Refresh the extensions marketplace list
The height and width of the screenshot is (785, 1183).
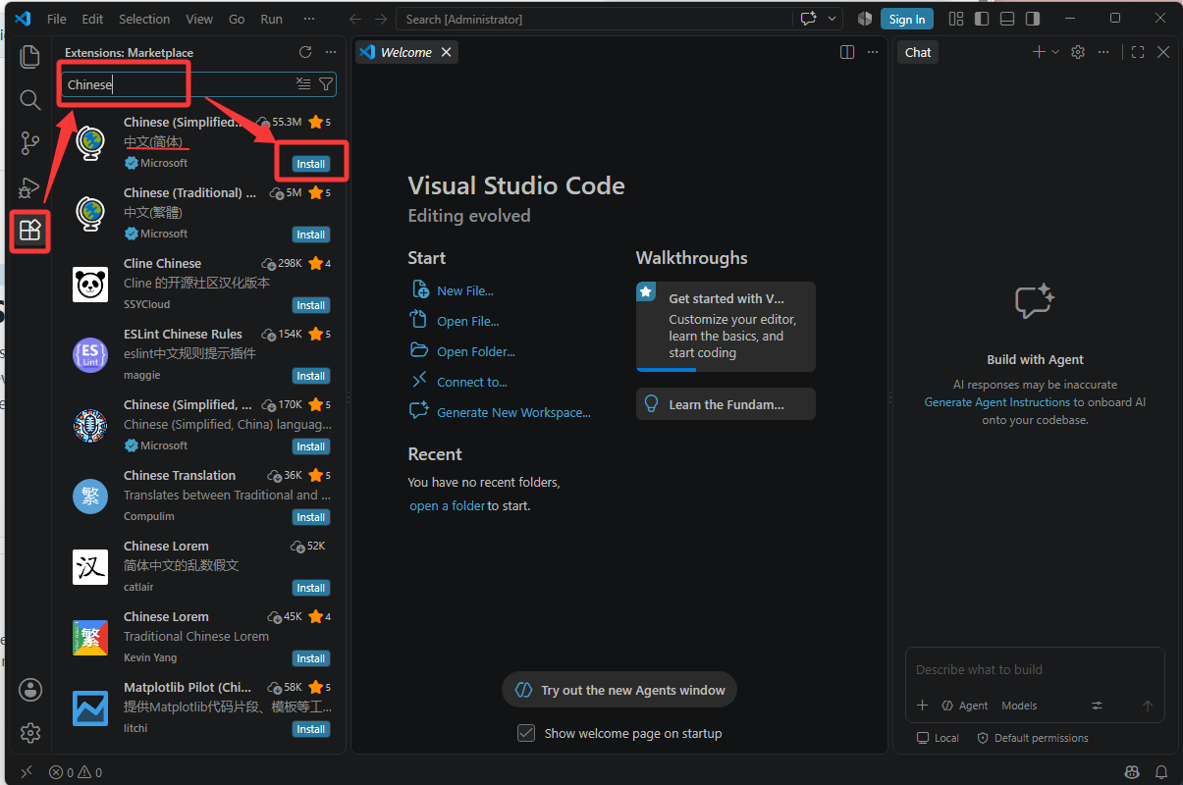(305, 52)
